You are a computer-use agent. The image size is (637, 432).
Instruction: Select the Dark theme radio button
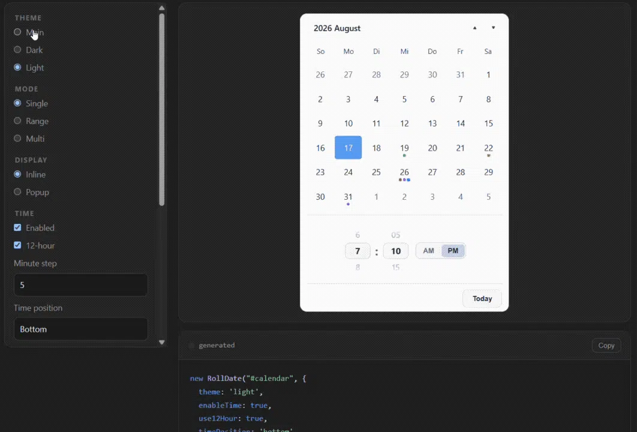17,50
